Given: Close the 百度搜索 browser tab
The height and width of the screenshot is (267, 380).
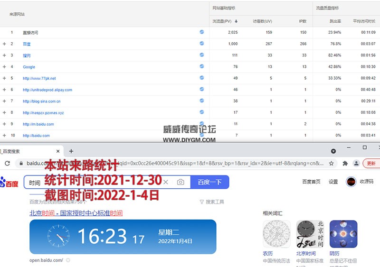Looking at the screenshot, I should point(58,151).
